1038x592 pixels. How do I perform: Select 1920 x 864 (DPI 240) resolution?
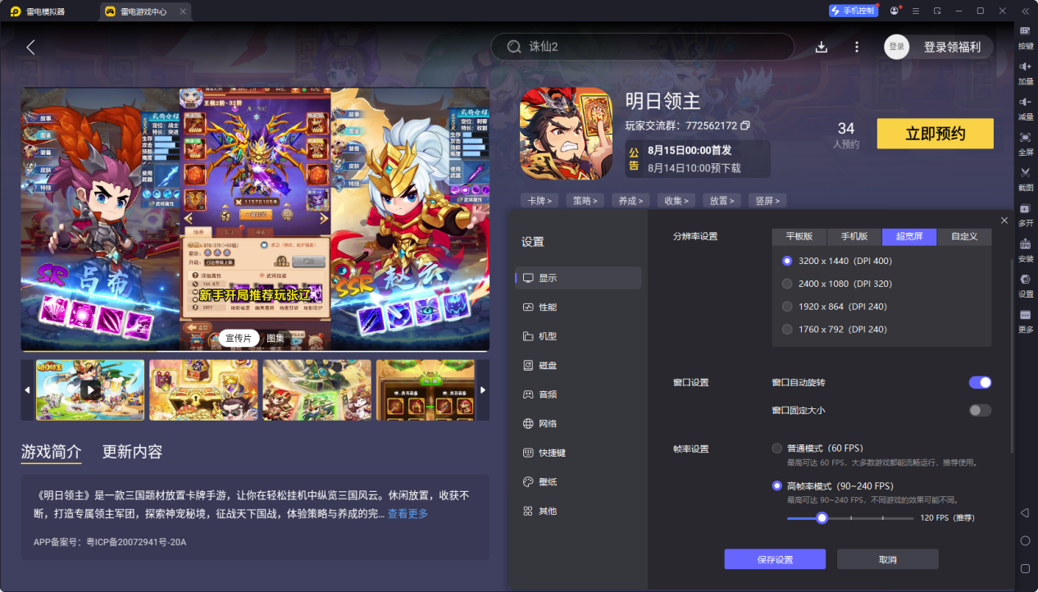(x=787, y=307)
